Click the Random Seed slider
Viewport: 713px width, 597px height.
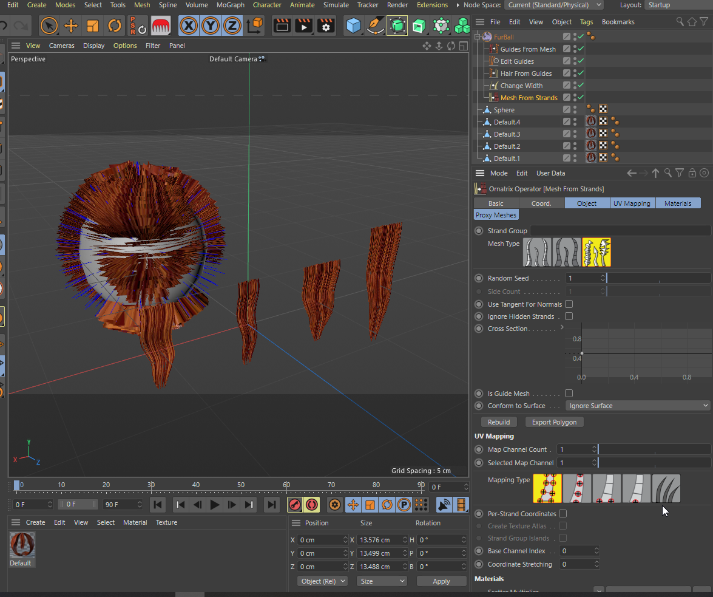[x=658, y=278]
